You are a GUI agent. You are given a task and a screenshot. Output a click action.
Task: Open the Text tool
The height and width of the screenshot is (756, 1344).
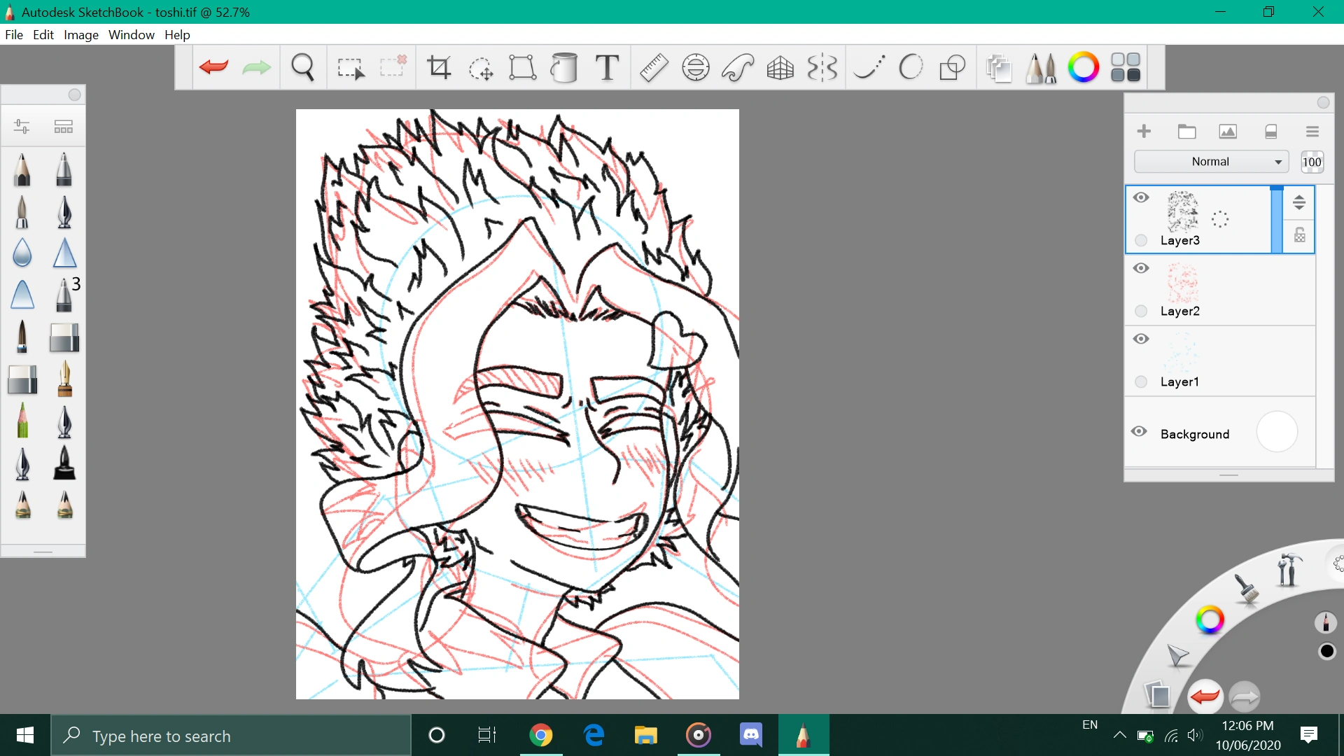pyautogui.click(x=606, y=67)
